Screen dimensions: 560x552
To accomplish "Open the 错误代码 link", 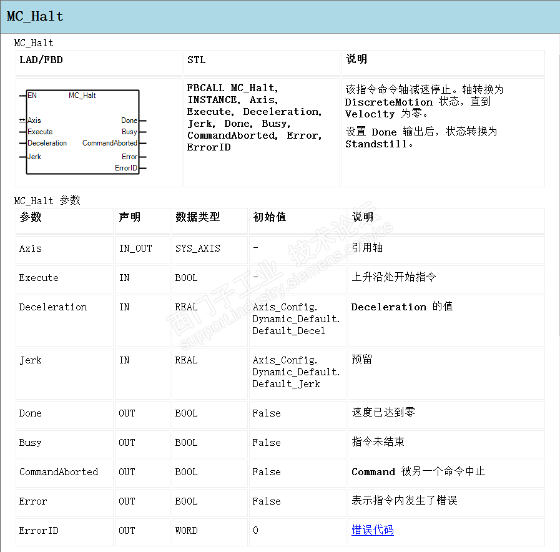I will [373, 530].
